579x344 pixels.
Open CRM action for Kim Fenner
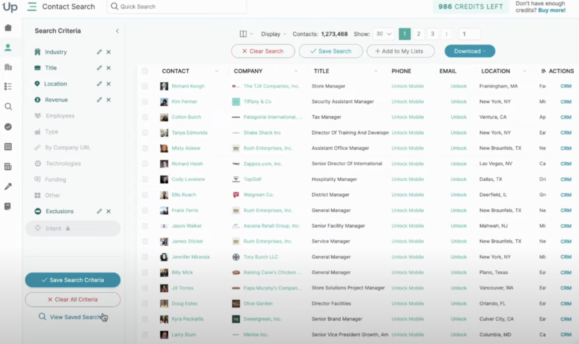pos(566,102)
